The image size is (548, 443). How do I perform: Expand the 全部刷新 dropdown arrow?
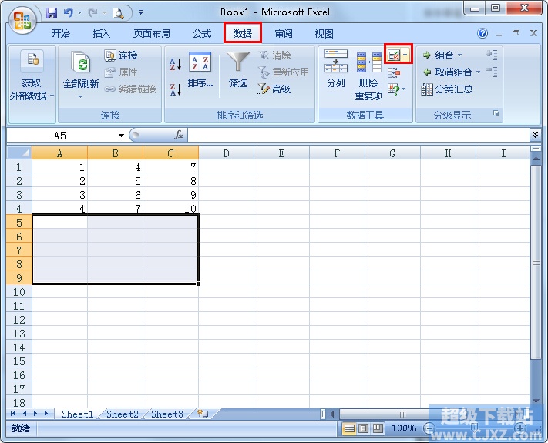pos(80,97)
